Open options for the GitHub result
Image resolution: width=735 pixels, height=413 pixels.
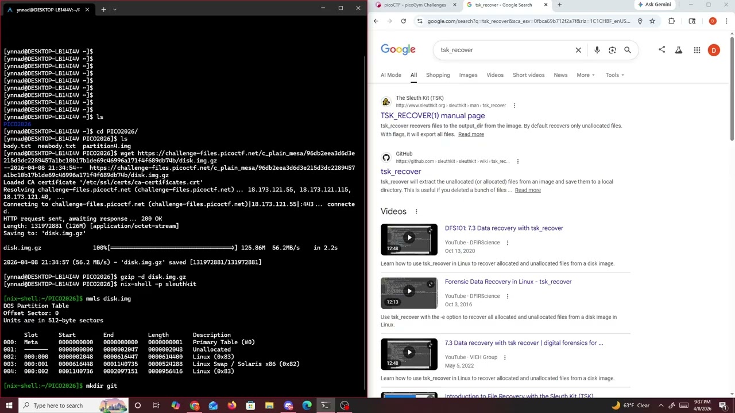[x=517, y=161]
